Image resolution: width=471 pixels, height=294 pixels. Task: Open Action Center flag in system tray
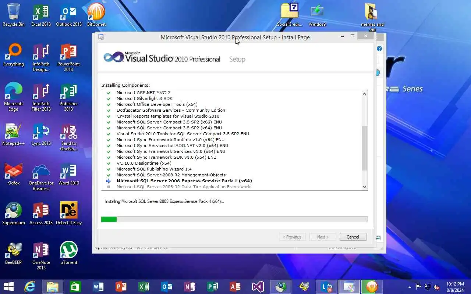tap(419, 287)
